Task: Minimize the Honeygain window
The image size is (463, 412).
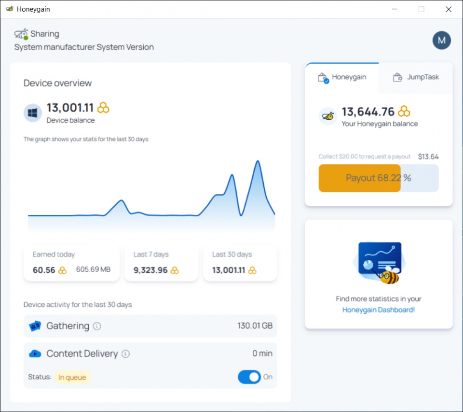Action: (395, 9)
